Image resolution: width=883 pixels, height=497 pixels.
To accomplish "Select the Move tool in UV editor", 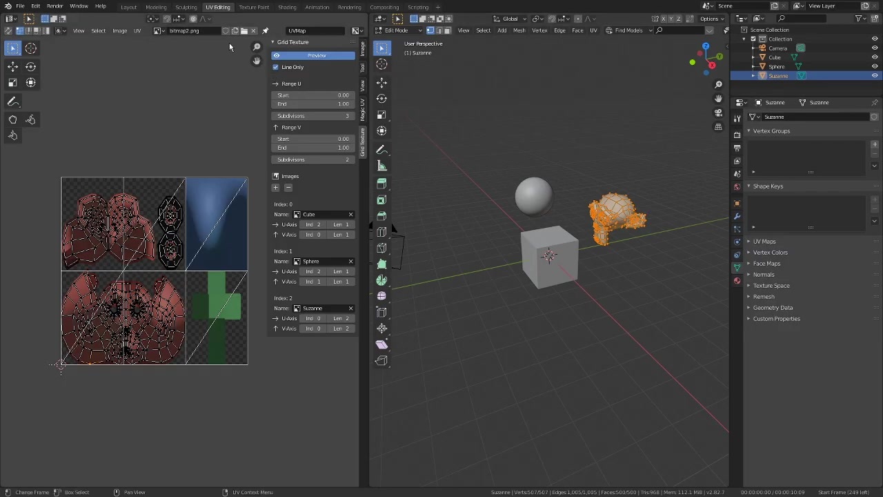I will 12,66.
